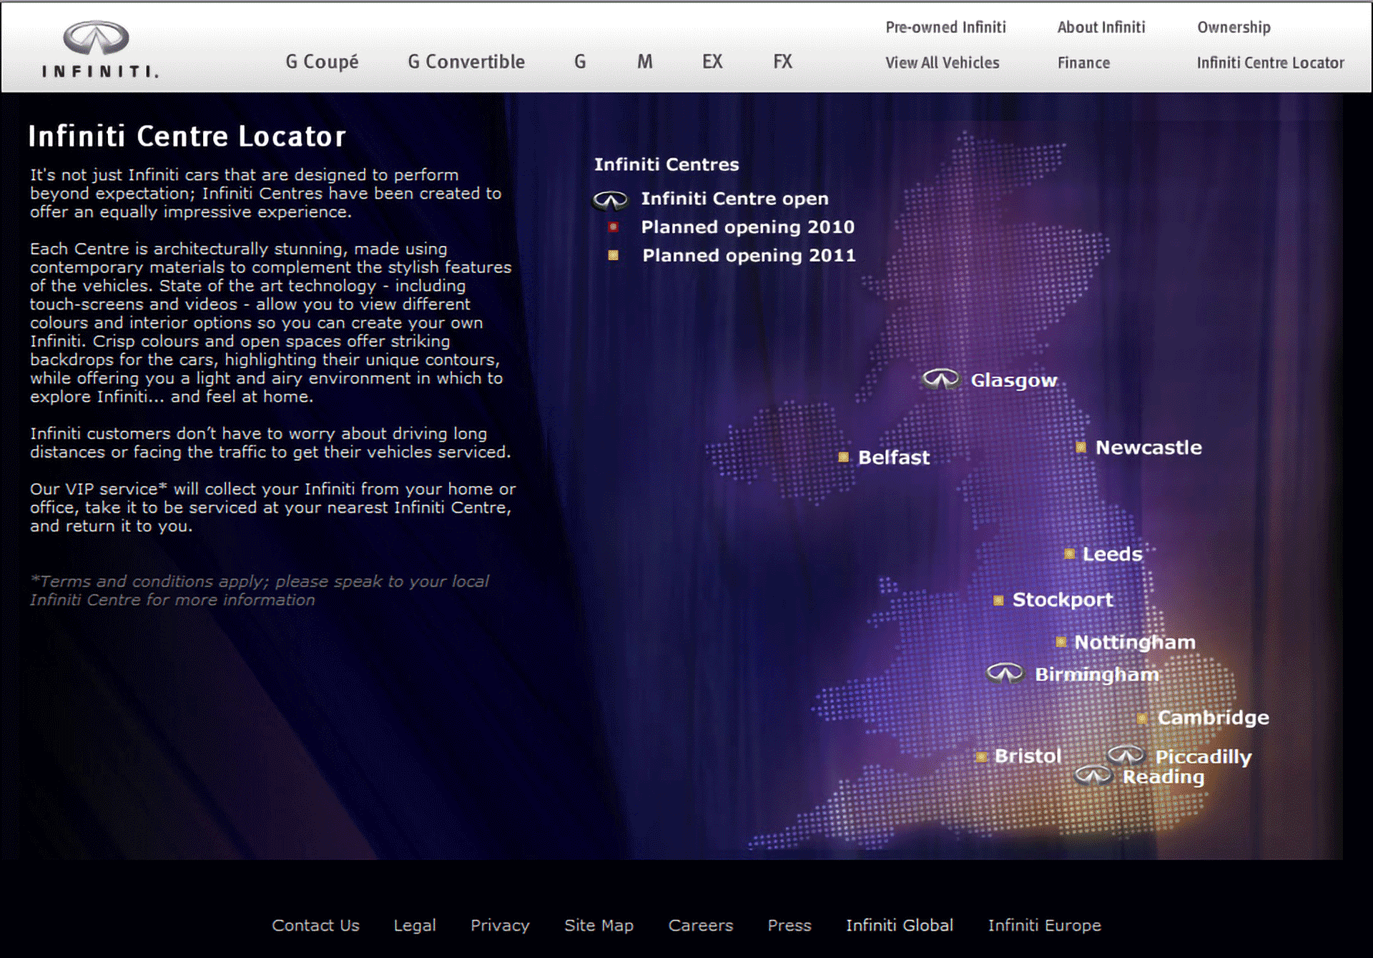1373x958 pixels.
Task: Open the Finance link in header
Action: tap(1083, 63)
